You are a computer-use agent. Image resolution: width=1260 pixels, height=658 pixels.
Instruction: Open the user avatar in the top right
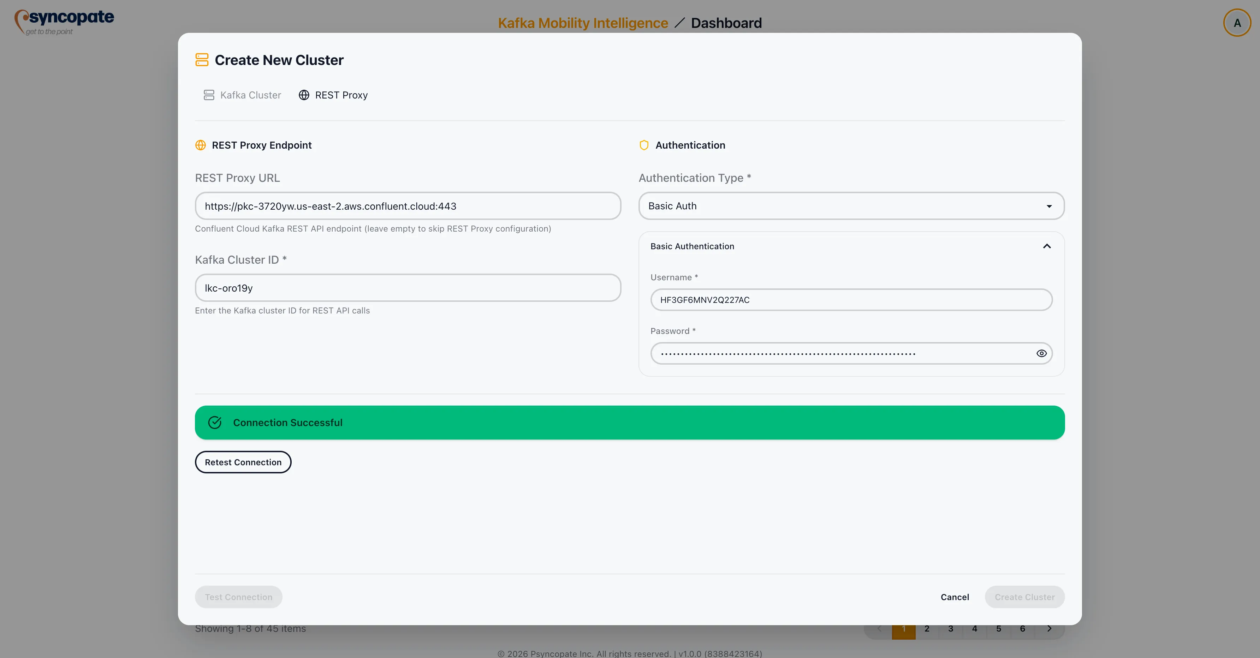tap(1237, 23)
